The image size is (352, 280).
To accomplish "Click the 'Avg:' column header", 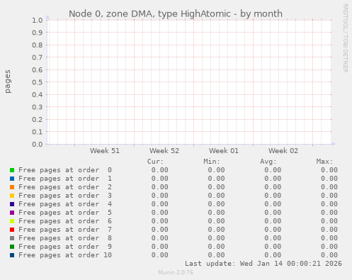I will 268,162.
